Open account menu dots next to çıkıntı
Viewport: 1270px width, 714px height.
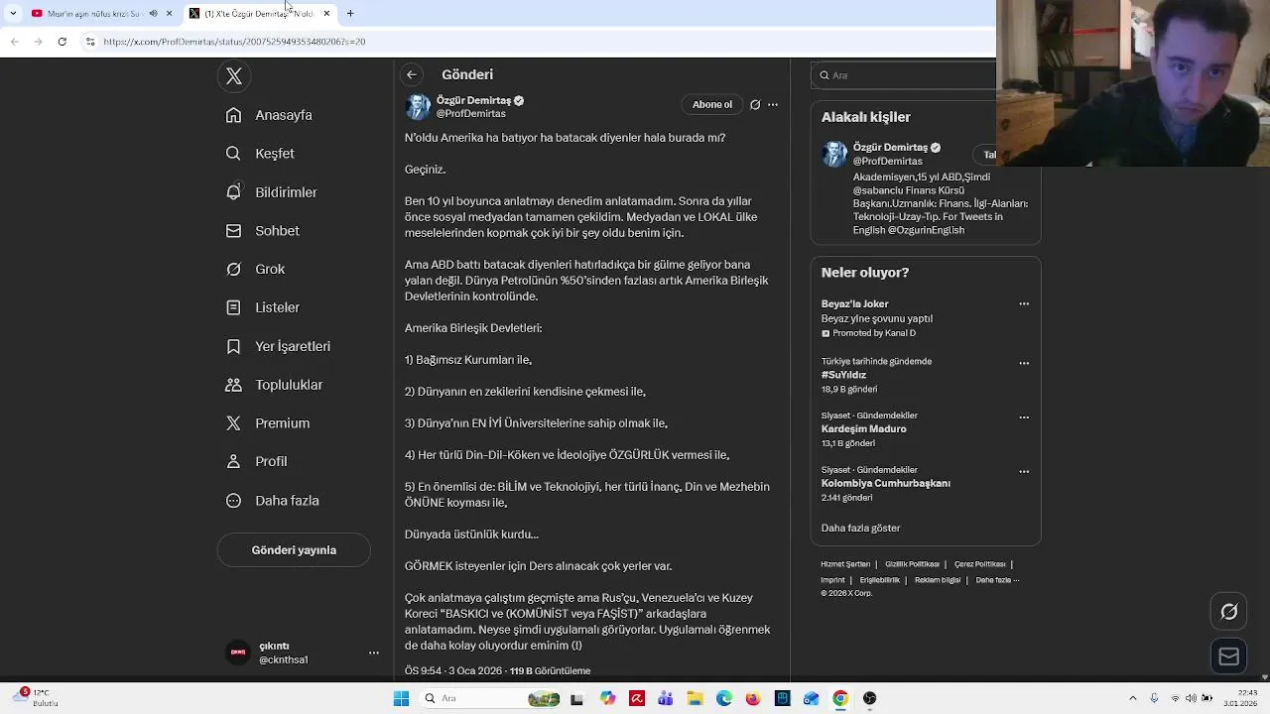pos(374,653)
